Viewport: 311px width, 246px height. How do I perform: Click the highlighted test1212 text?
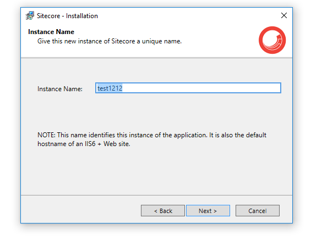tap(110, 88)
